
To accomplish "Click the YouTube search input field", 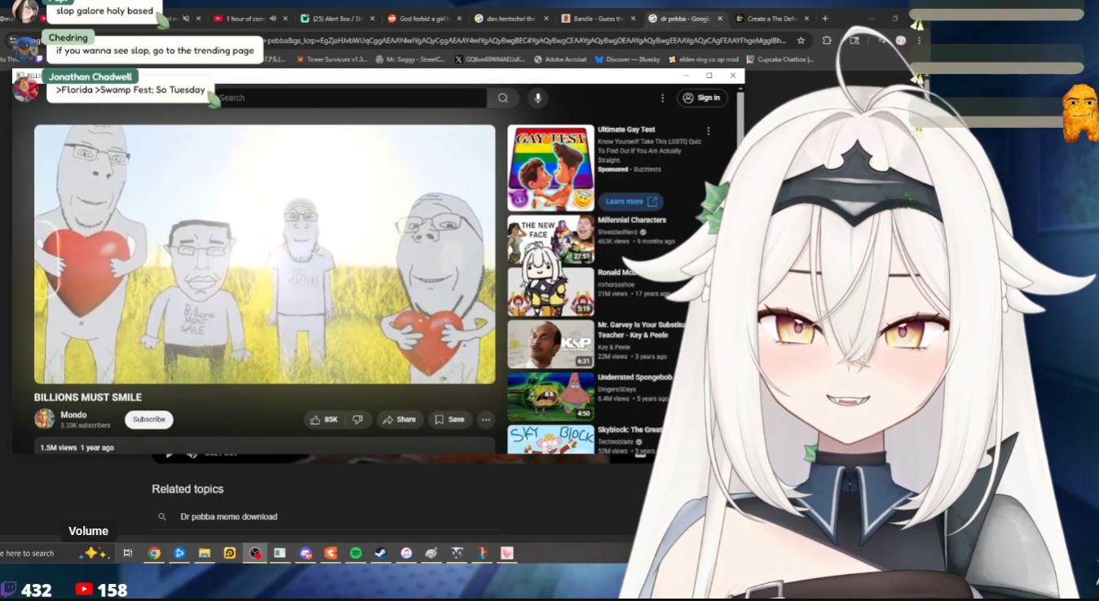I will coord(351,98).
